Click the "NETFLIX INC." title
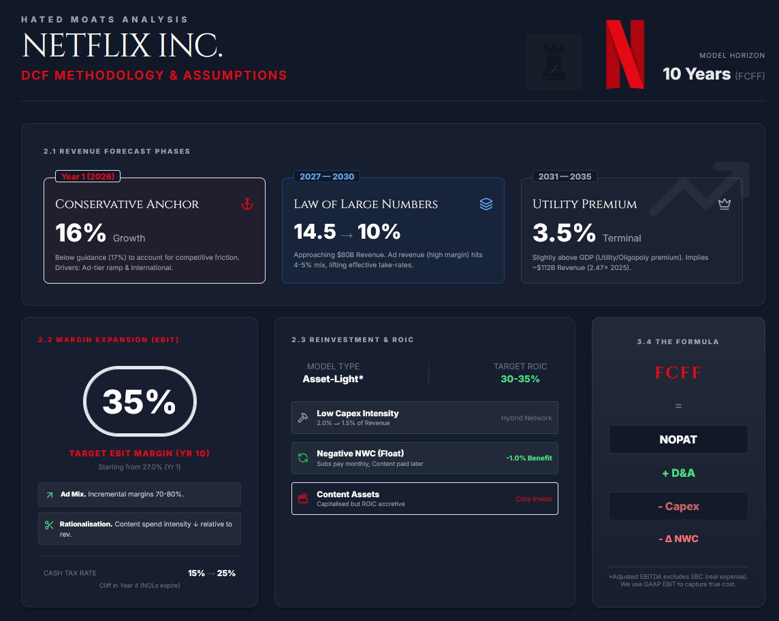779x621 pixels. point(123,45)
